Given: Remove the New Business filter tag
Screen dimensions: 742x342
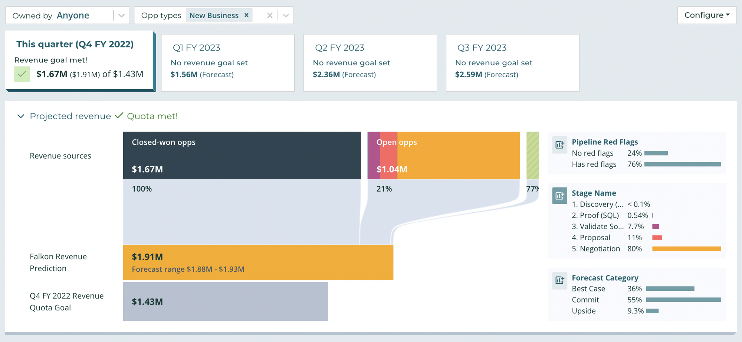Looking at the screenshot, I should coord(246,15).
